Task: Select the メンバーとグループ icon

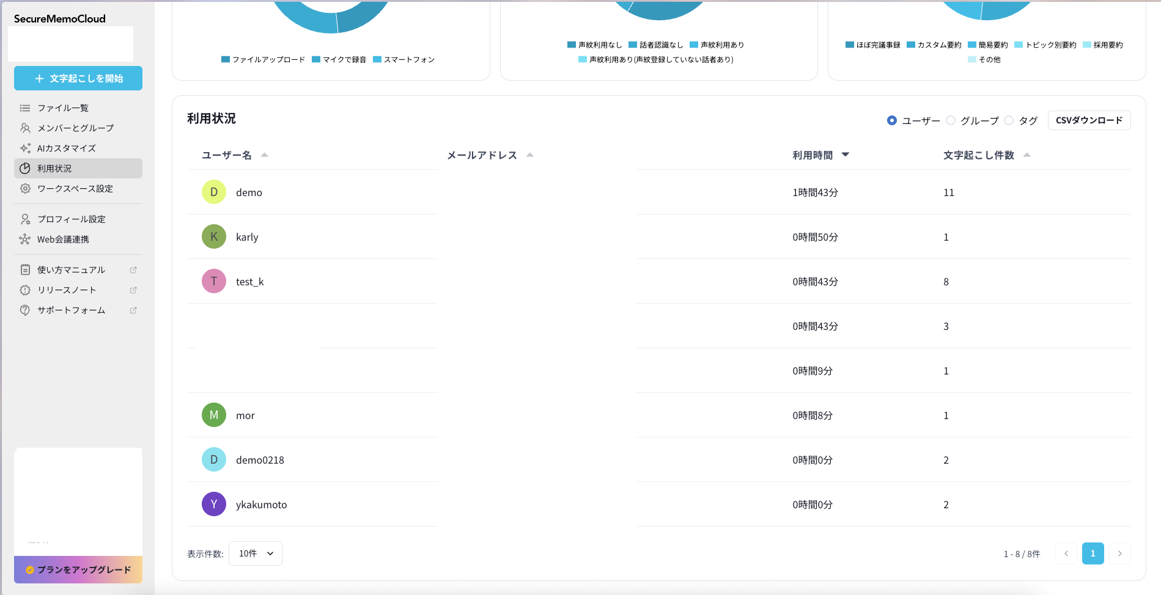Action: [x=25, y=128]
